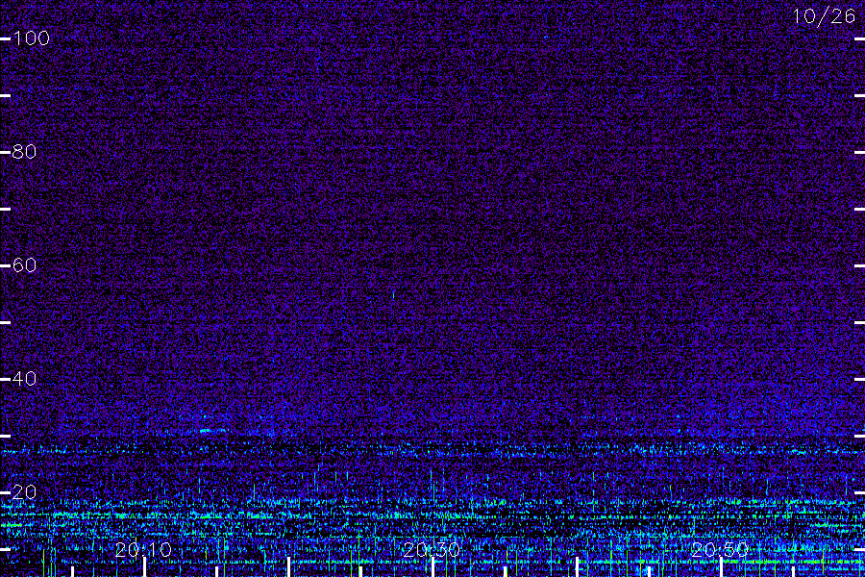Click the 10/26 date label
The width and height of the screenshot is (865, 577).
coord(824,16)
